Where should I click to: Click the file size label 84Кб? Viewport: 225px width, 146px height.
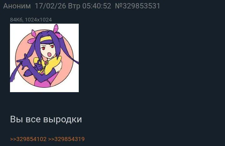[16, 20]
